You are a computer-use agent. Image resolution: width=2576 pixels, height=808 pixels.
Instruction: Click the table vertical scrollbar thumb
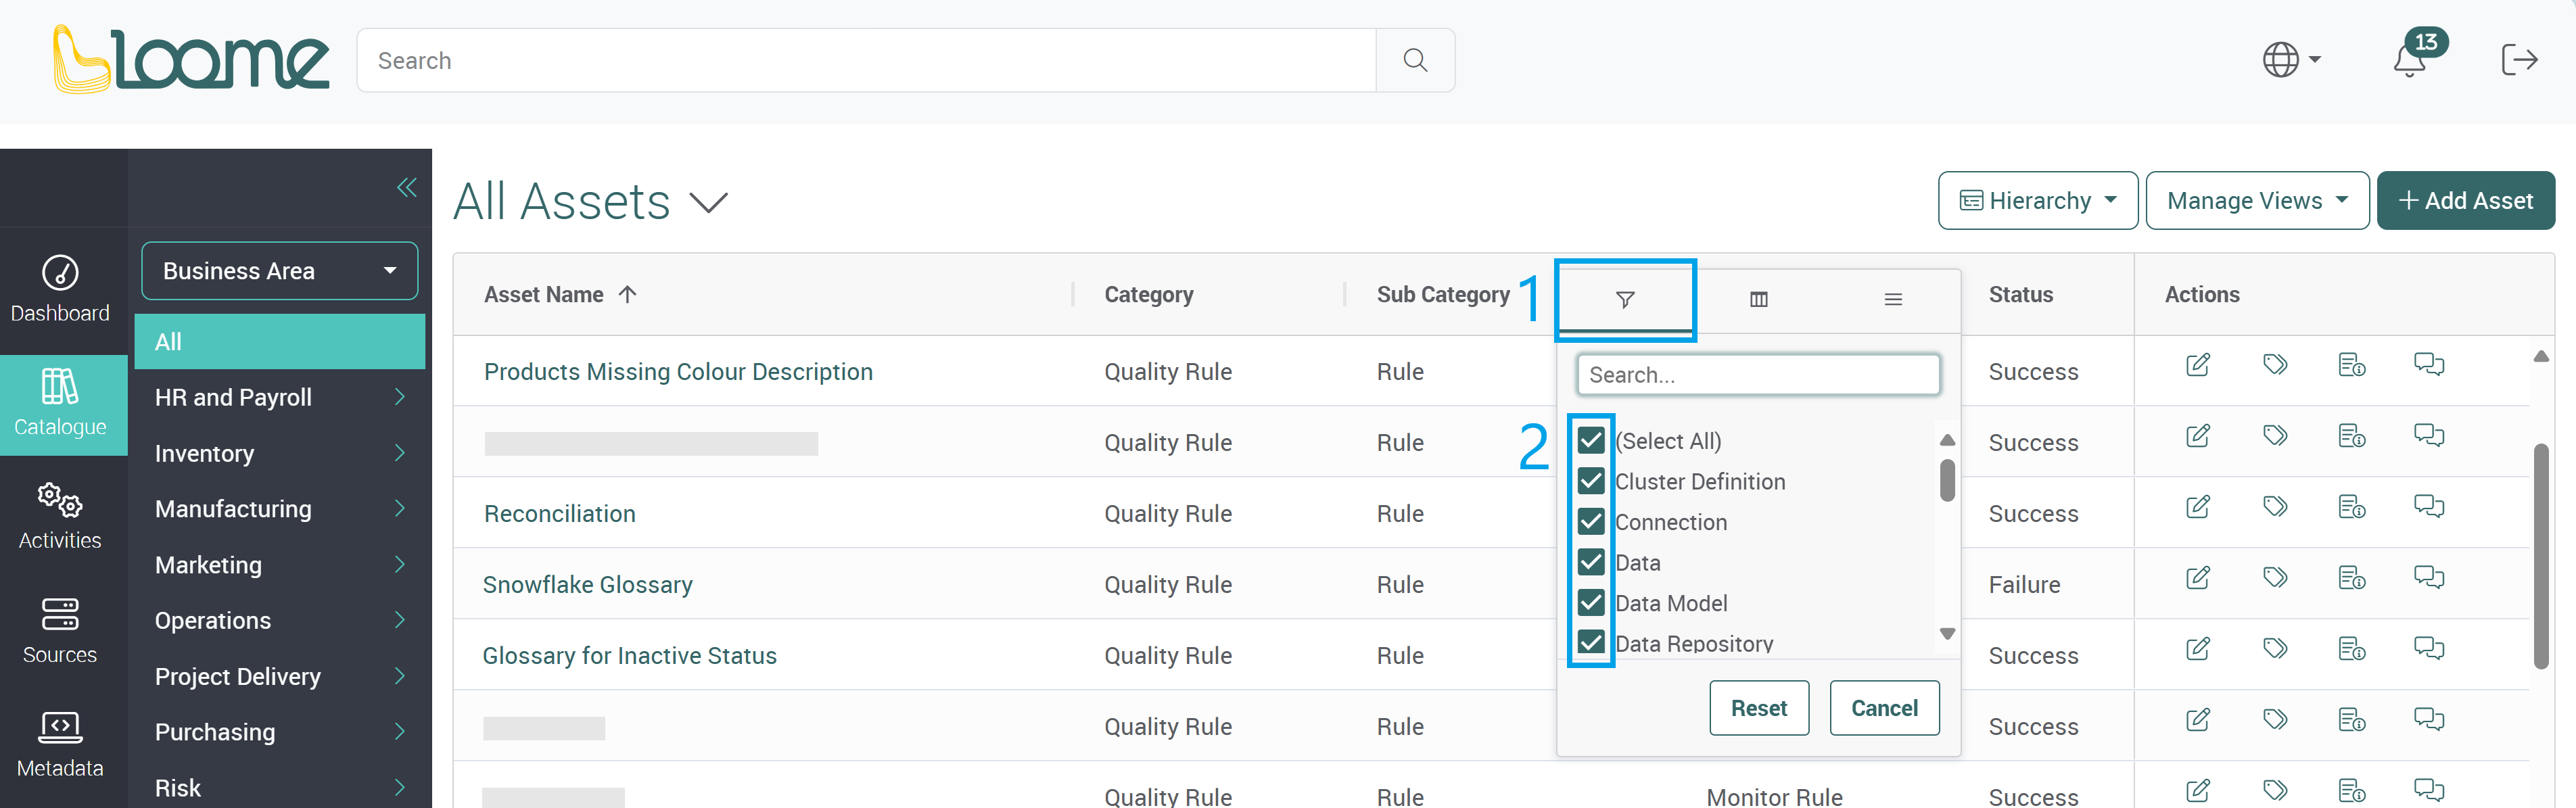[x=2541, y=556]
